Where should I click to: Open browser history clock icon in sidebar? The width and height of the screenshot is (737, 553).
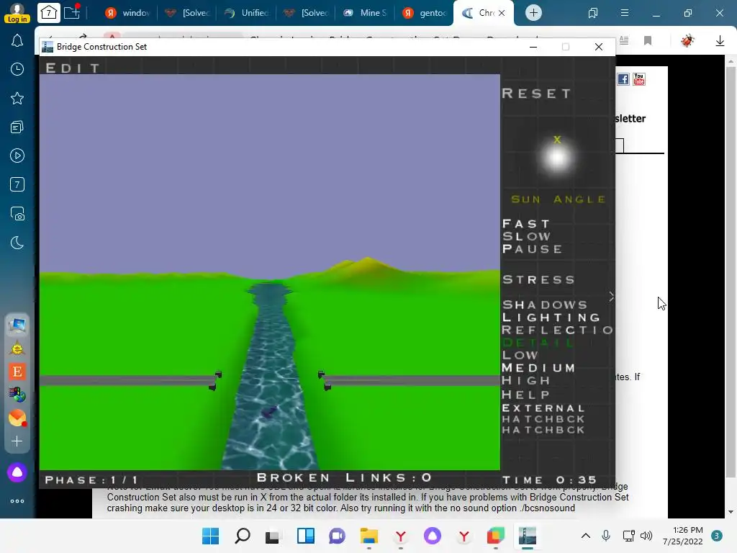17,69
